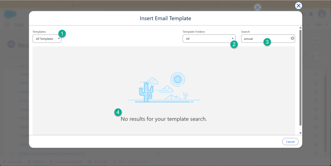Screen dimensions: 331x166
Task: Open the App Launcher grid icon
Action: pyautogui.click(x=7, y=25)
